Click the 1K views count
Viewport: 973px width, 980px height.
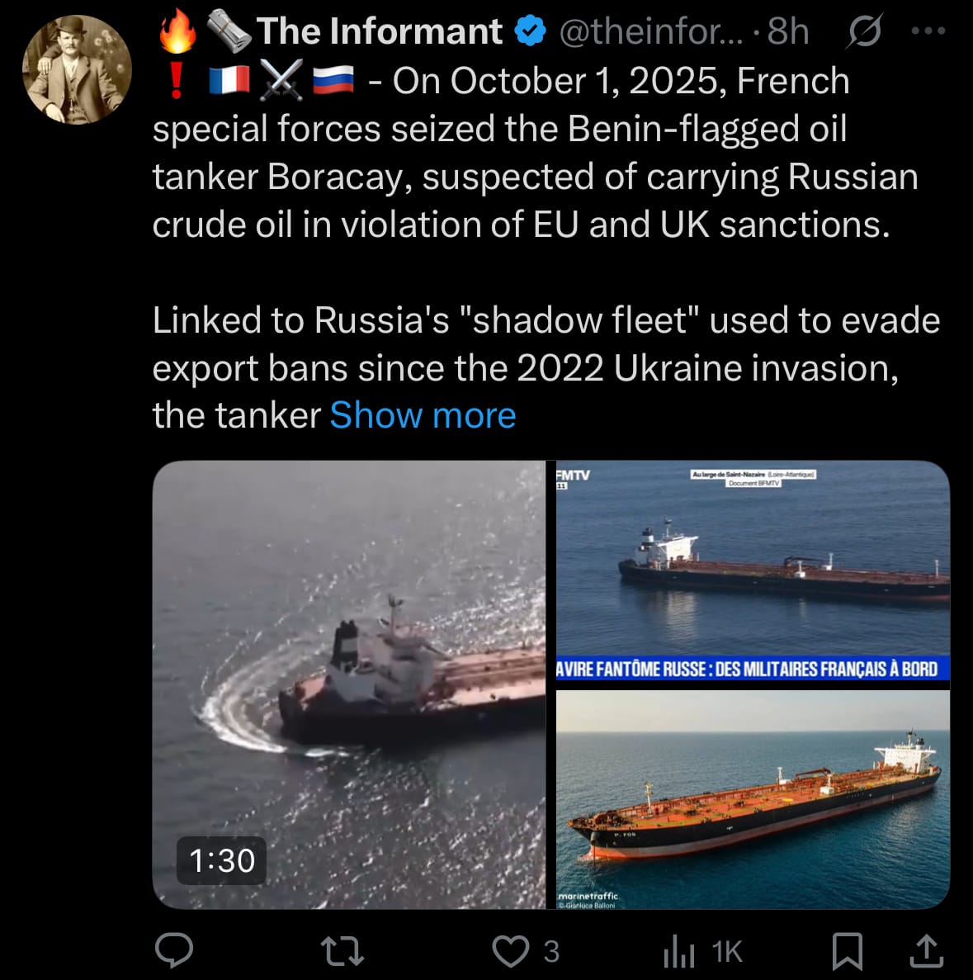[727, 951]
